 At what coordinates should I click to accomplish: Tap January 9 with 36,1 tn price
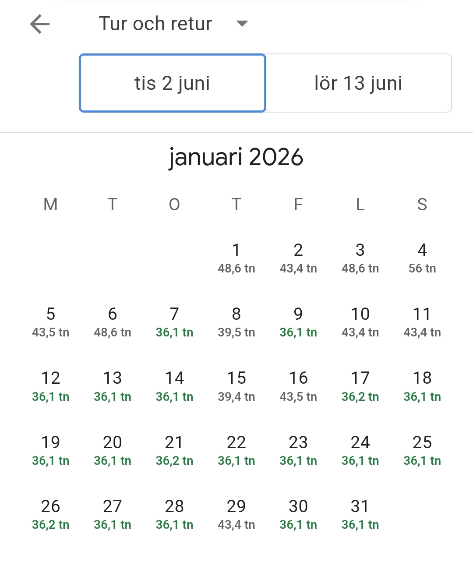click(298, 322)
